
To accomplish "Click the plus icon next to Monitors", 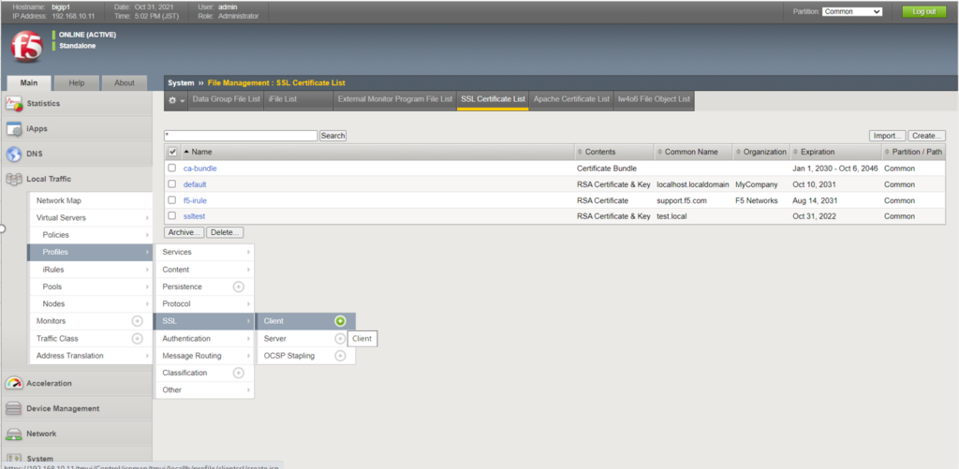I will click(138, 321).
